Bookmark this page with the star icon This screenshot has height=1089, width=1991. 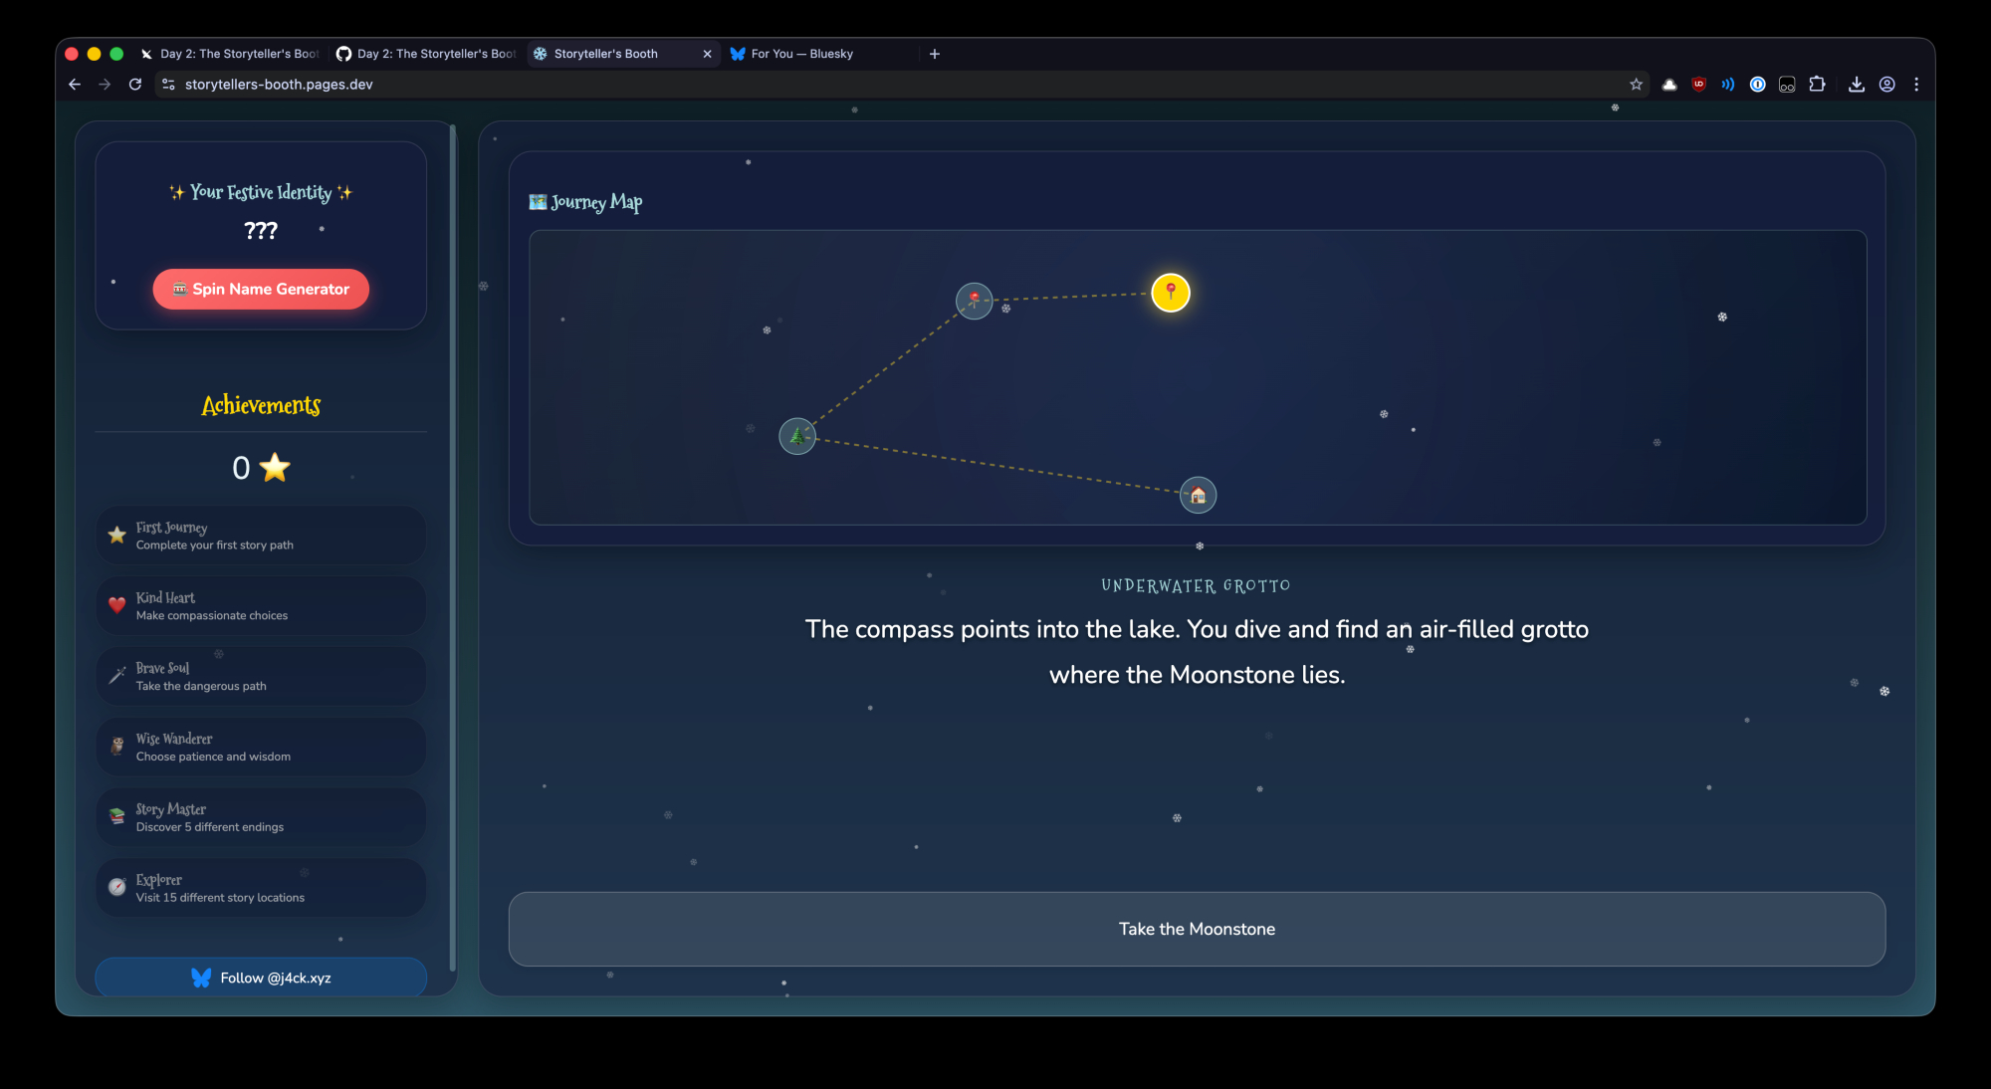[1636, 85]
